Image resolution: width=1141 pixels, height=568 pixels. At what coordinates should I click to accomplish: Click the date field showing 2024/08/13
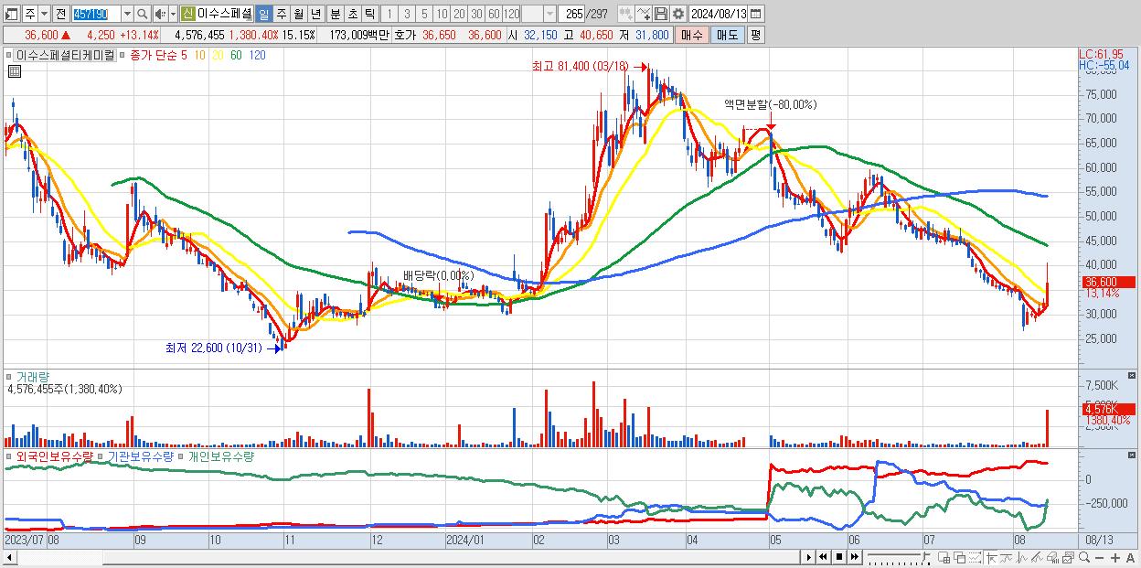tap(718, 14)
